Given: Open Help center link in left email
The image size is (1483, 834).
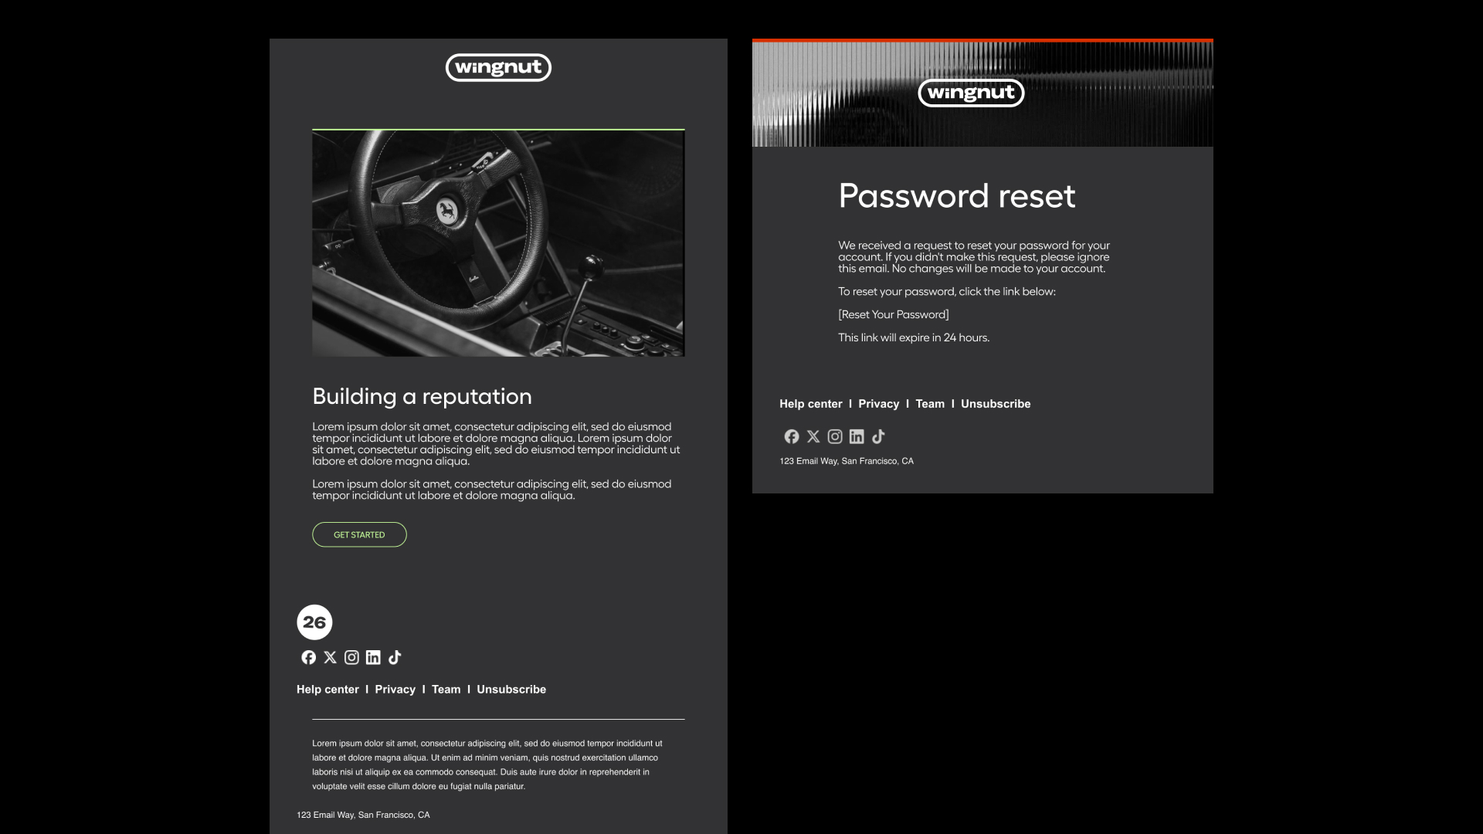Looking at the screenshot, I should [x=327, y=689].
